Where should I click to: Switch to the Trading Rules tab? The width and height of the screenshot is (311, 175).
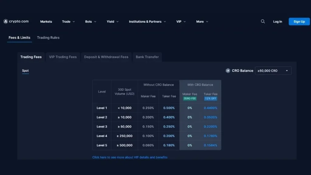click(x=48, y=37)
